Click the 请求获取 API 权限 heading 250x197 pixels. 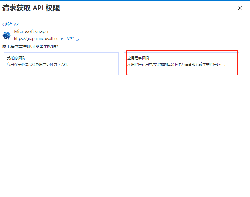(31, 8)
